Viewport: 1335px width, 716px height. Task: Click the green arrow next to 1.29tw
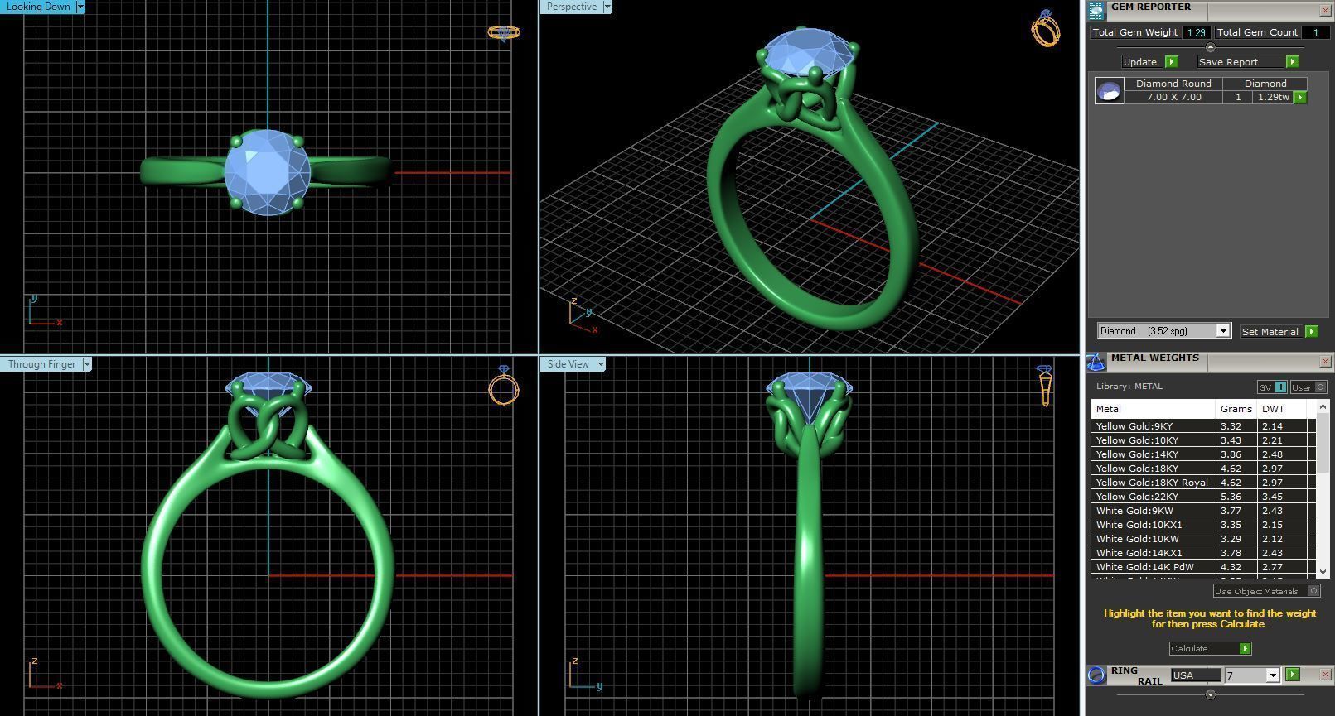click(1300, 98)
